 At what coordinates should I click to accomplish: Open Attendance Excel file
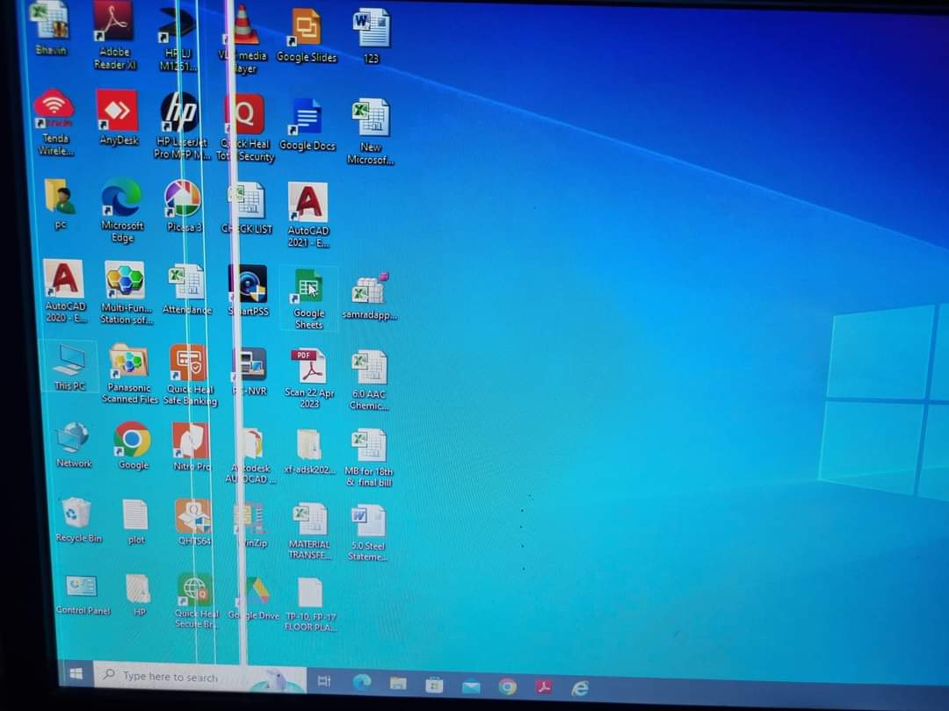pos(186,289)
